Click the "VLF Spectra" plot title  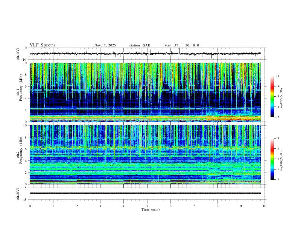tap(43, 45)
